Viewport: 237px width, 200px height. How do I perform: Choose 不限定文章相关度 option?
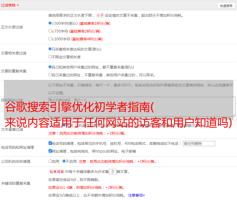tap(50, 57)
